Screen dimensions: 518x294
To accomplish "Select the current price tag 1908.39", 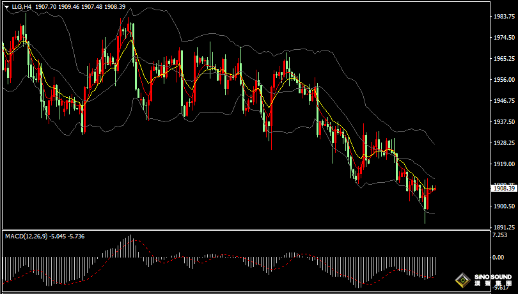I will (x=503, y=188).
